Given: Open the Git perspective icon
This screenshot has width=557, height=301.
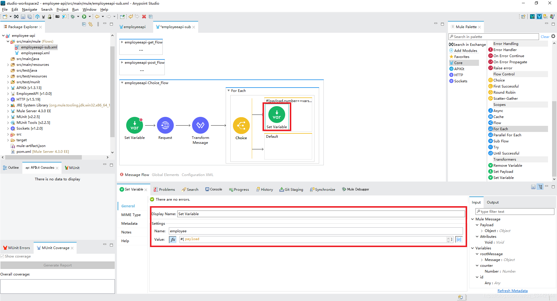Looking at the screenshot, I should point(545,17).
